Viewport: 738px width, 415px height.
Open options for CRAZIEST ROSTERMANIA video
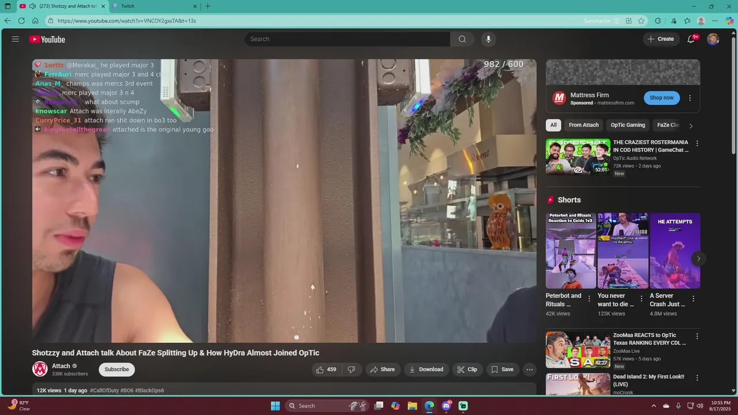pyautogui.click(x=697, y=144)
